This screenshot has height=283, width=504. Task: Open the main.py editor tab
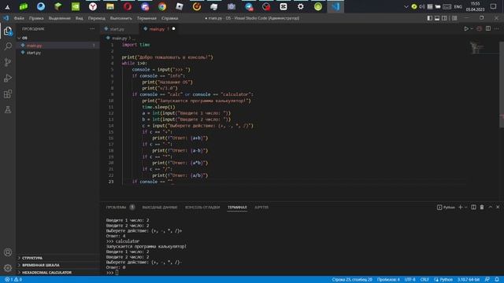[157, 29]
